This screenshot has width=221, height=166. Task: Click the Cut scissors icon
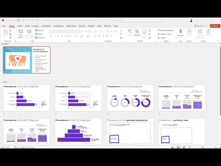pos(10,30)
